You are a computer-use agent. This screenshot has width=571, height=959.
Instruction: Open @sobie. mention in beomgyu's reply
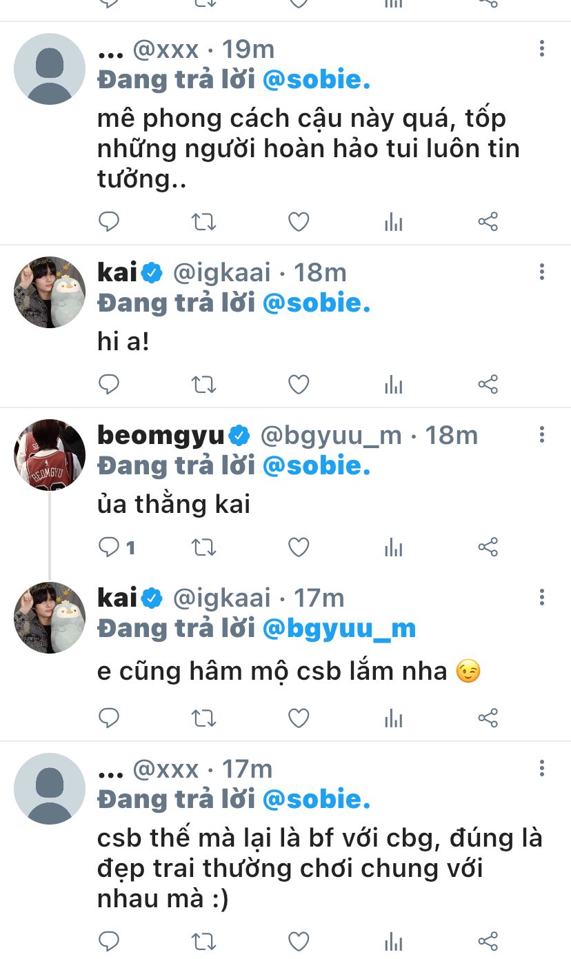(317, 465)
